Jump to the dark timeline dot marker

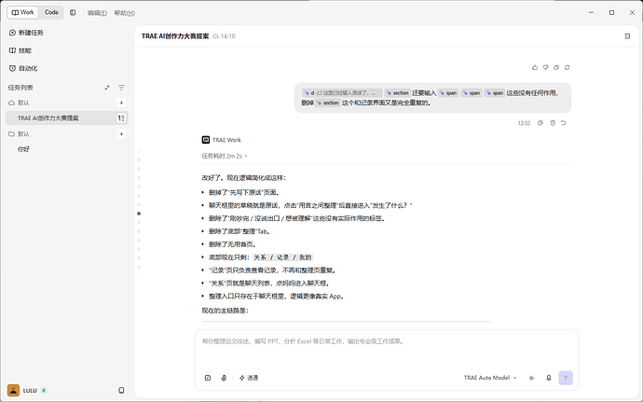139,214
